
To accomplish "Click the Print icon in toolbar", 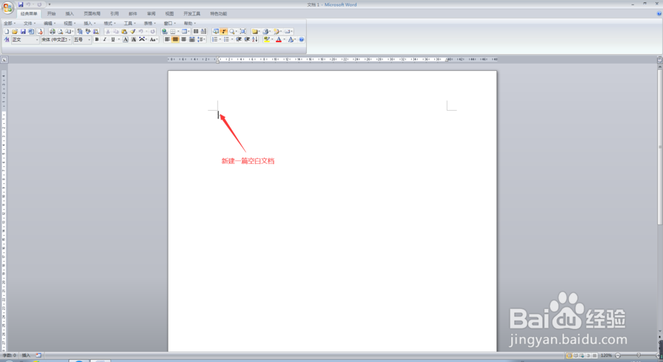I will pos(52,31).
